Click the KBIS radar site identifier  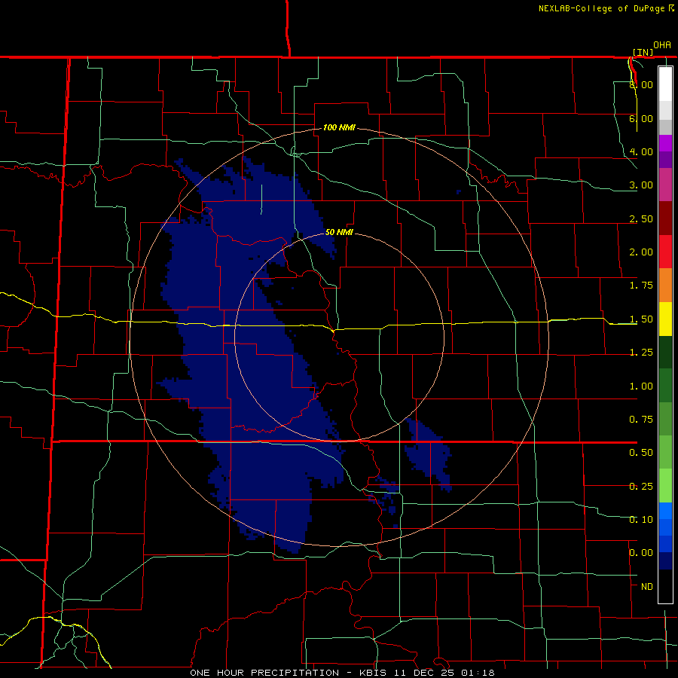click(x=374, y=673)
